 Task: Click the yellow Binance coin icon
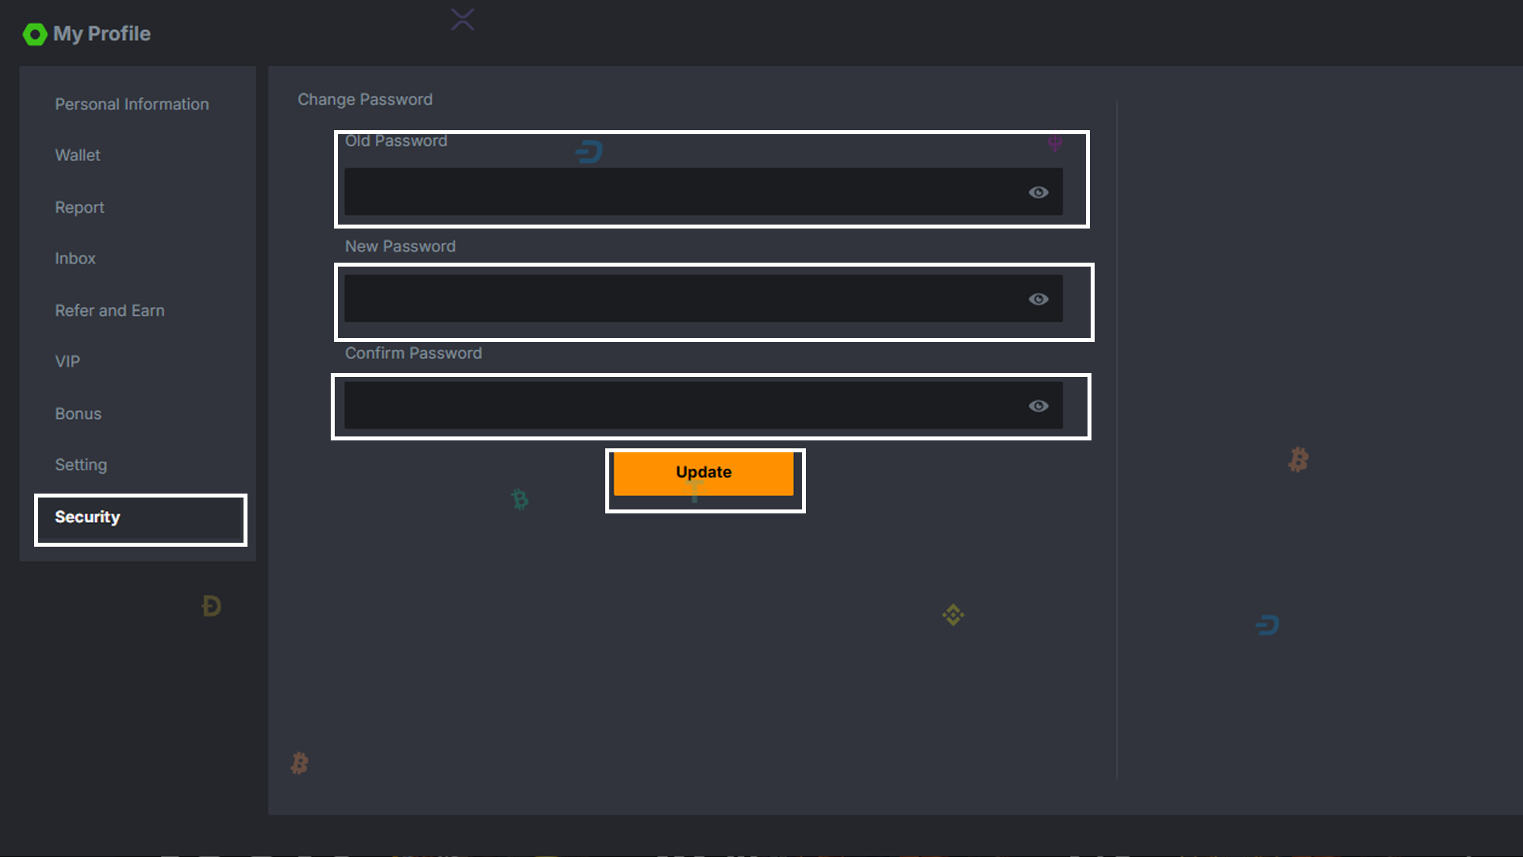tap(953, 615)
